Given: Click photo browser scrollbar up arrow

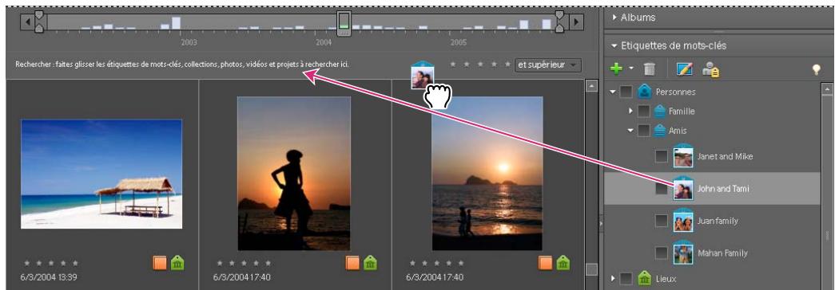Looking at the screenshot, I should pyautogui.click(x=591, y=85).
